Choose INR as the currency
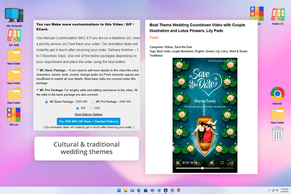Screen dimensions: 291x194 78,108
